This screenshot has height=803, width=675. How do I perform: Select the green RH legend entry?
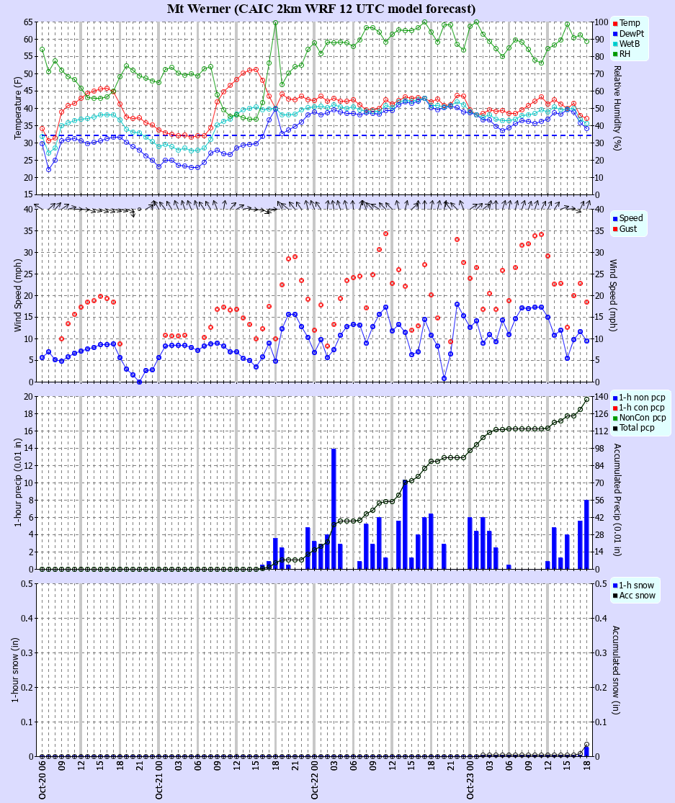621,54
